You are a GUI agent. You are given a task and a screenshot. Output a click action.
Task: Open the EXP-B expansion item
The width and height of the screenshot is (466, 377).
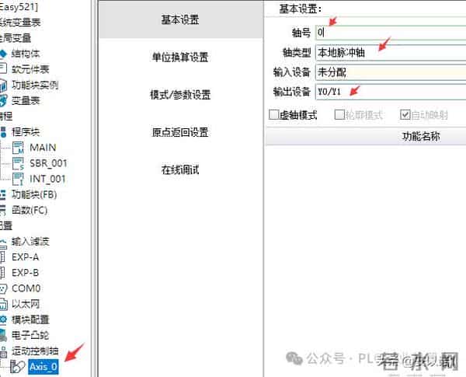click(26, 273)
